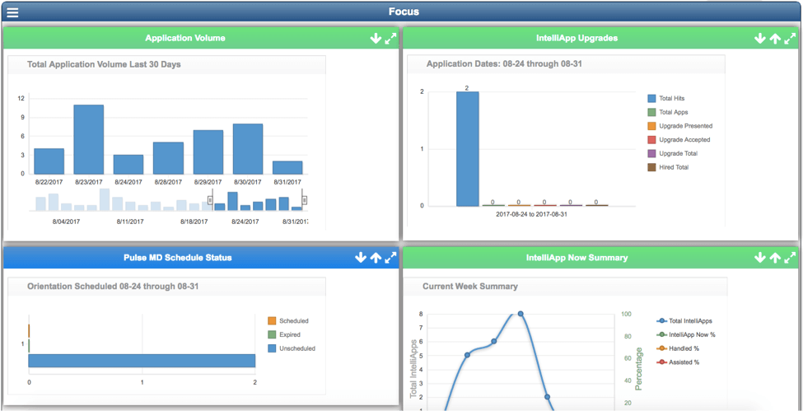Viewport: 803px width, 411px height.
Task: Move Pulse MD Schedule Status panel down
Action: point(360,258)
